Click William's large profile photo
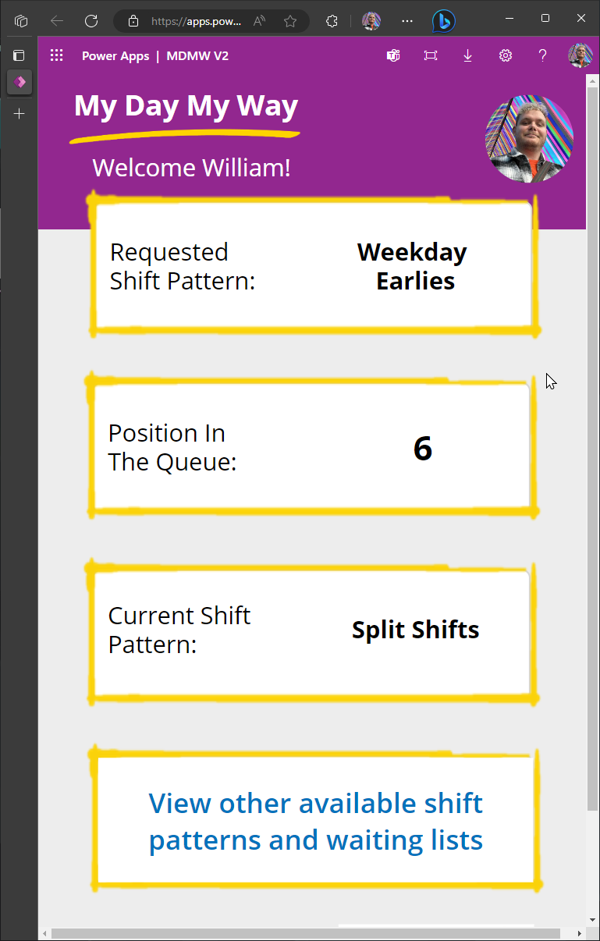 529,139
